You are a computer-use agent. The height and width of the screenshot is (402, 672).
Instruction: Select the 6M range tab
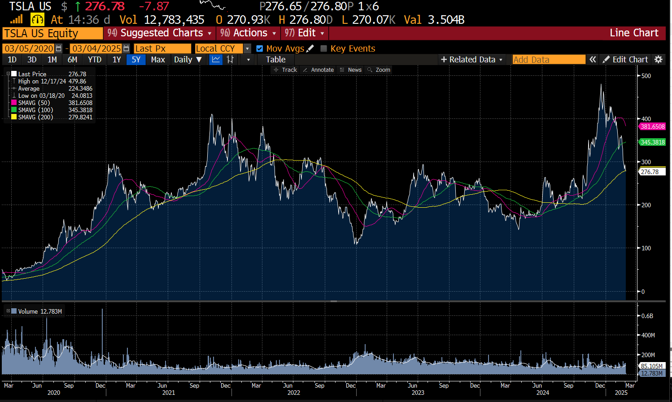pos(72,59)
